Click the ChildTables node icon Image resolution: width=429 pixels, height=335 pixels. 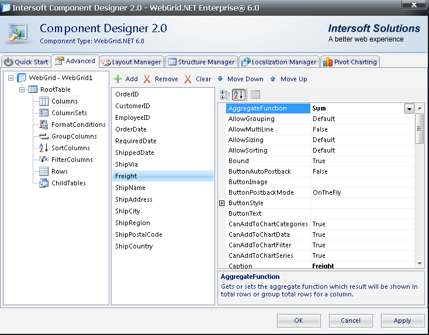(44, 183)
